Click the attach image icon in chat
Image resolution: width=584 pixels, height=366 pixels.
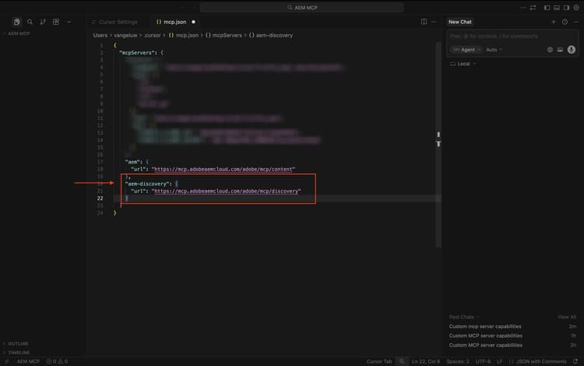pyautogui.click(x=560, y=50)
